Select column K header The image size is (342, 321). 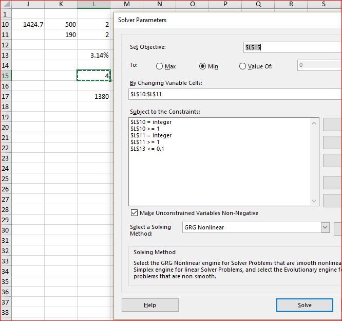coord(61,4)
